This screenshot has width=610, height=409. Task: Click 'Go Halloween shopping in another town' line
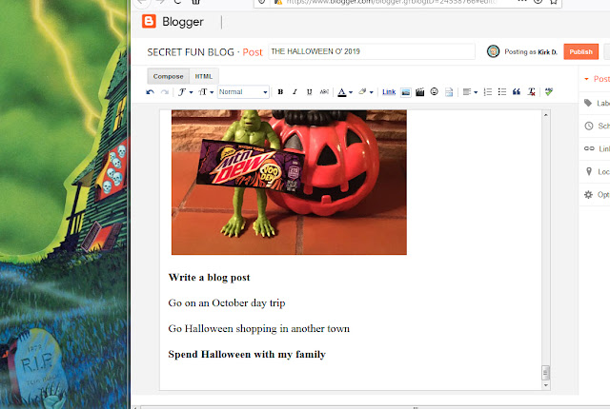coord(258,329)
